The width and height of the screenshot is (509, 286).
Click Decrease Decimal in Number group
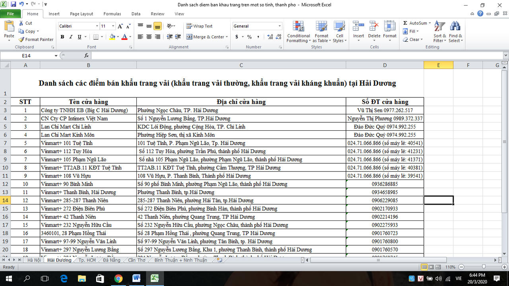278,37
